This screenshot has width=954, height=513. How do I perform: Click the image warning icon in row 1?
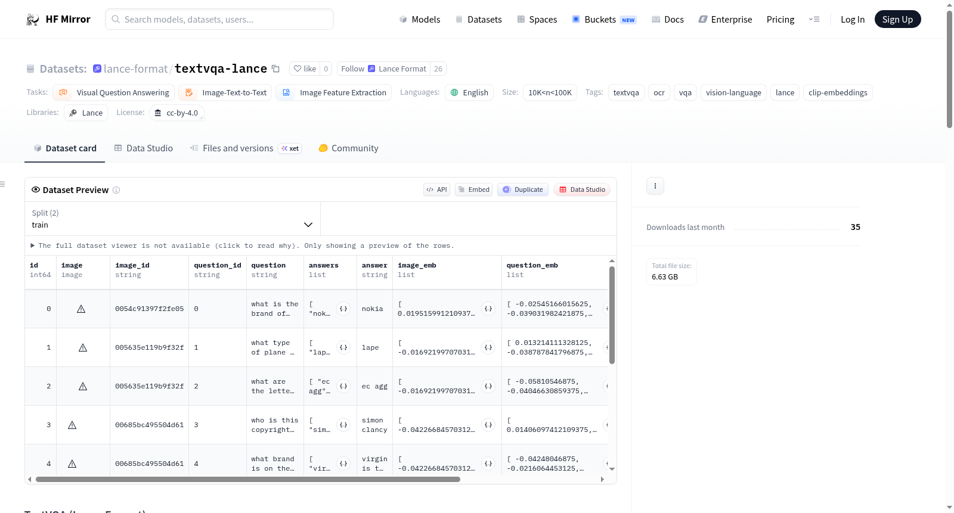tap(83, 347)
